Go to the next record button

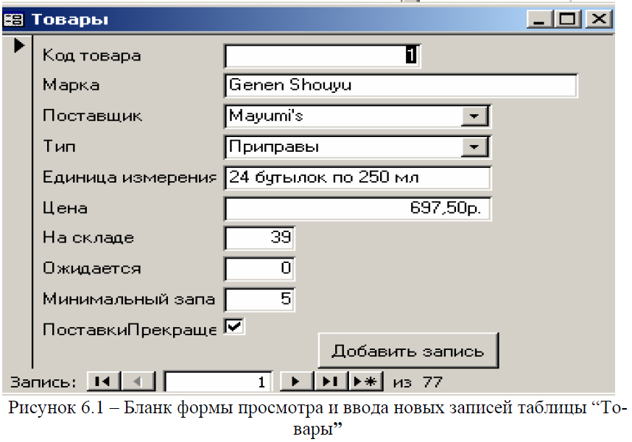point(296,381)
